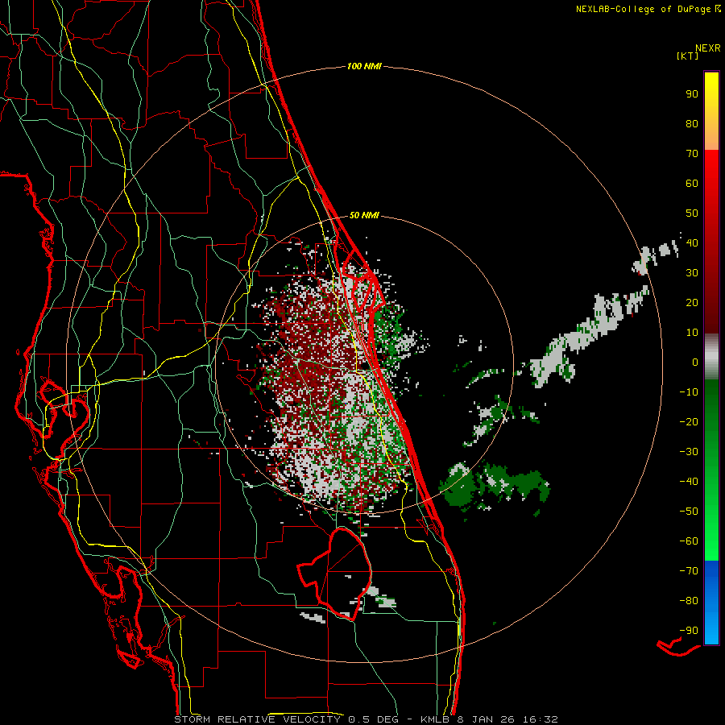Click the -60 value on the velocity scale
Viewport: 725px width, 725px height.
pos(689,541)
